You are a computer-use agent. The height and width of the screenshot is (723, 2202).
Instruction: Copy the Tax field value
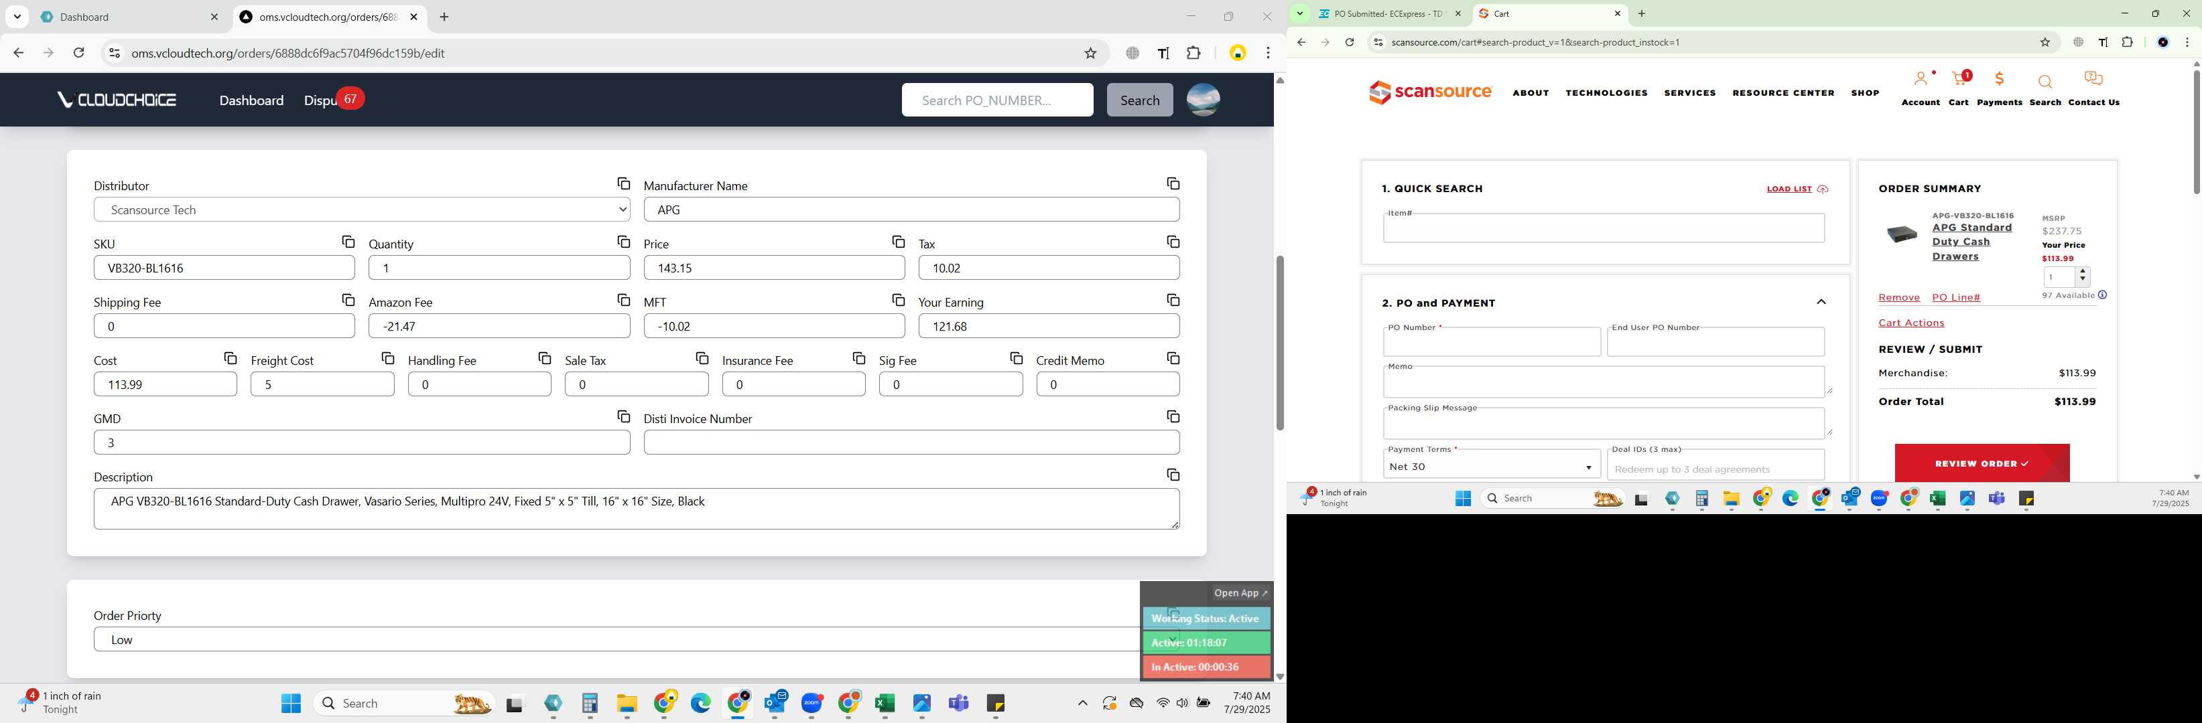click(1173, 242)
